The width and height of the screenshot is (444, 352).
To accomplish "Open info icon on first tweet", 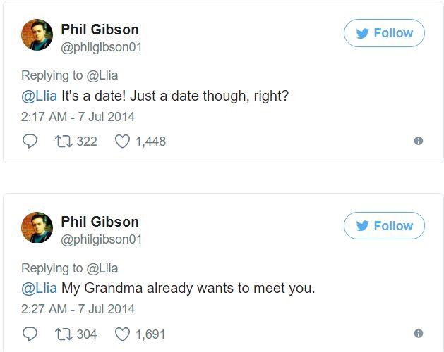I will pyautogui.click(x=418, y=142).
